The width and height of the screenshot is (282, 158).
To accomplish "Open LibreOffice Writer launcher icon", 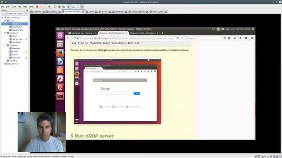I will (x=60, y=61).
